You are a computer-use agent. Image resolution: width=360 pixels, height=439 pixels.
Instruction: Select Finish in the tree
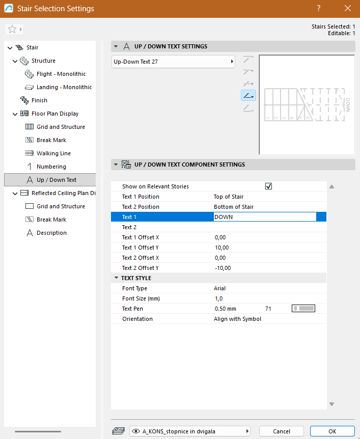(40, 100)
